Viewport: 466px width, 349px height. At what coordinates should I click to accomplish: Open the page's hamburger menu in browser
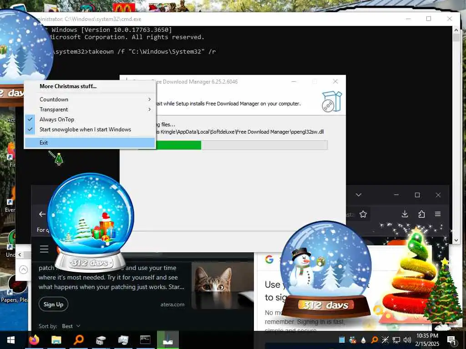click(44, 249)
